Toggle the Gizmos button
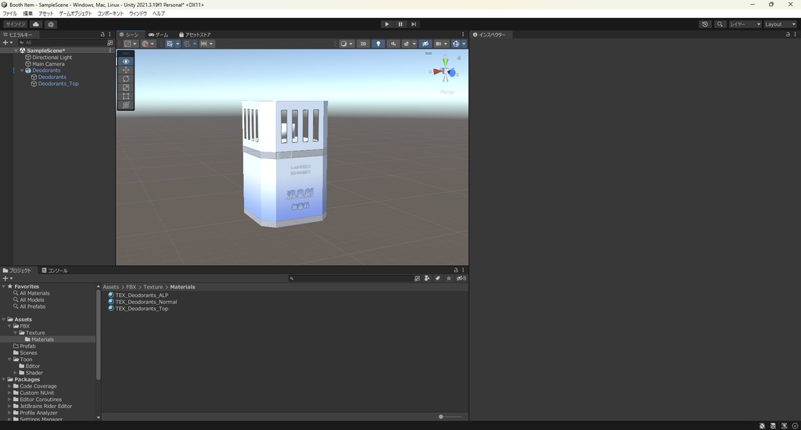Screen dimensions: 801x430 (456, 44)
